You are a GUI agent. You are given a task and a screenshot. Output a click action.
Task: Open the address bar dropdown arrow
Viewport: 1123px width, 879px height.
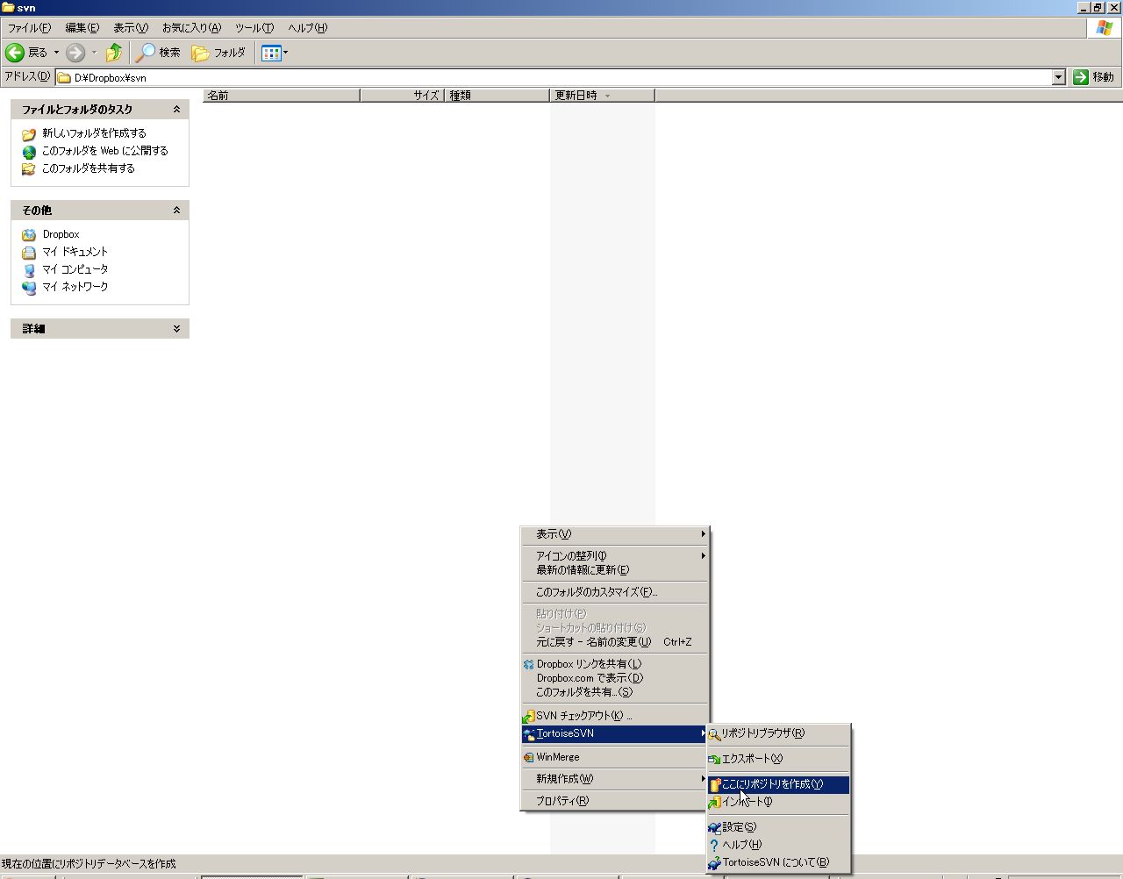[x=1058, y=77]
